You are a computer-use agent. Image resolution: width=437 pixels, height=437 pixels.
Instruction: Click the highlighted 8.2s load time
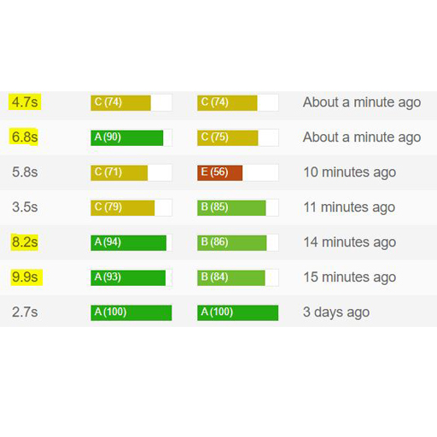(x=25, y=242)
